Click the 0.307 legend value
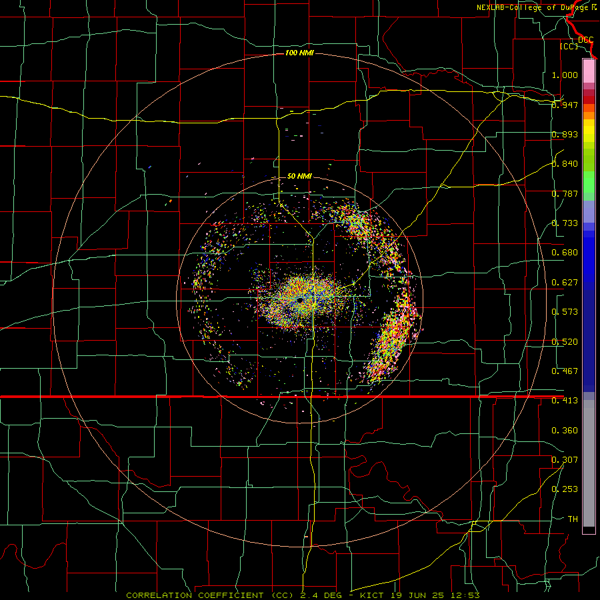 point(565,460)
